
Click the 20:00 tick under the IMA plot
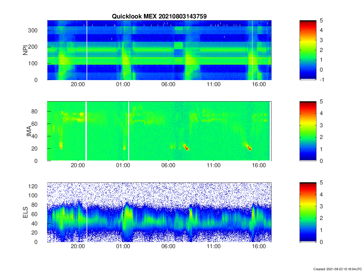pyautogui.click(x=78, y=166)
